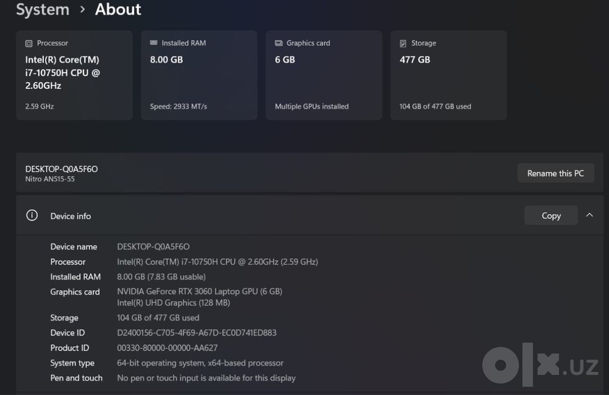The height and width of the screenshot is (395, 609).
Task: Click the Device info circle icon
Action: click(x=32, y=215)
